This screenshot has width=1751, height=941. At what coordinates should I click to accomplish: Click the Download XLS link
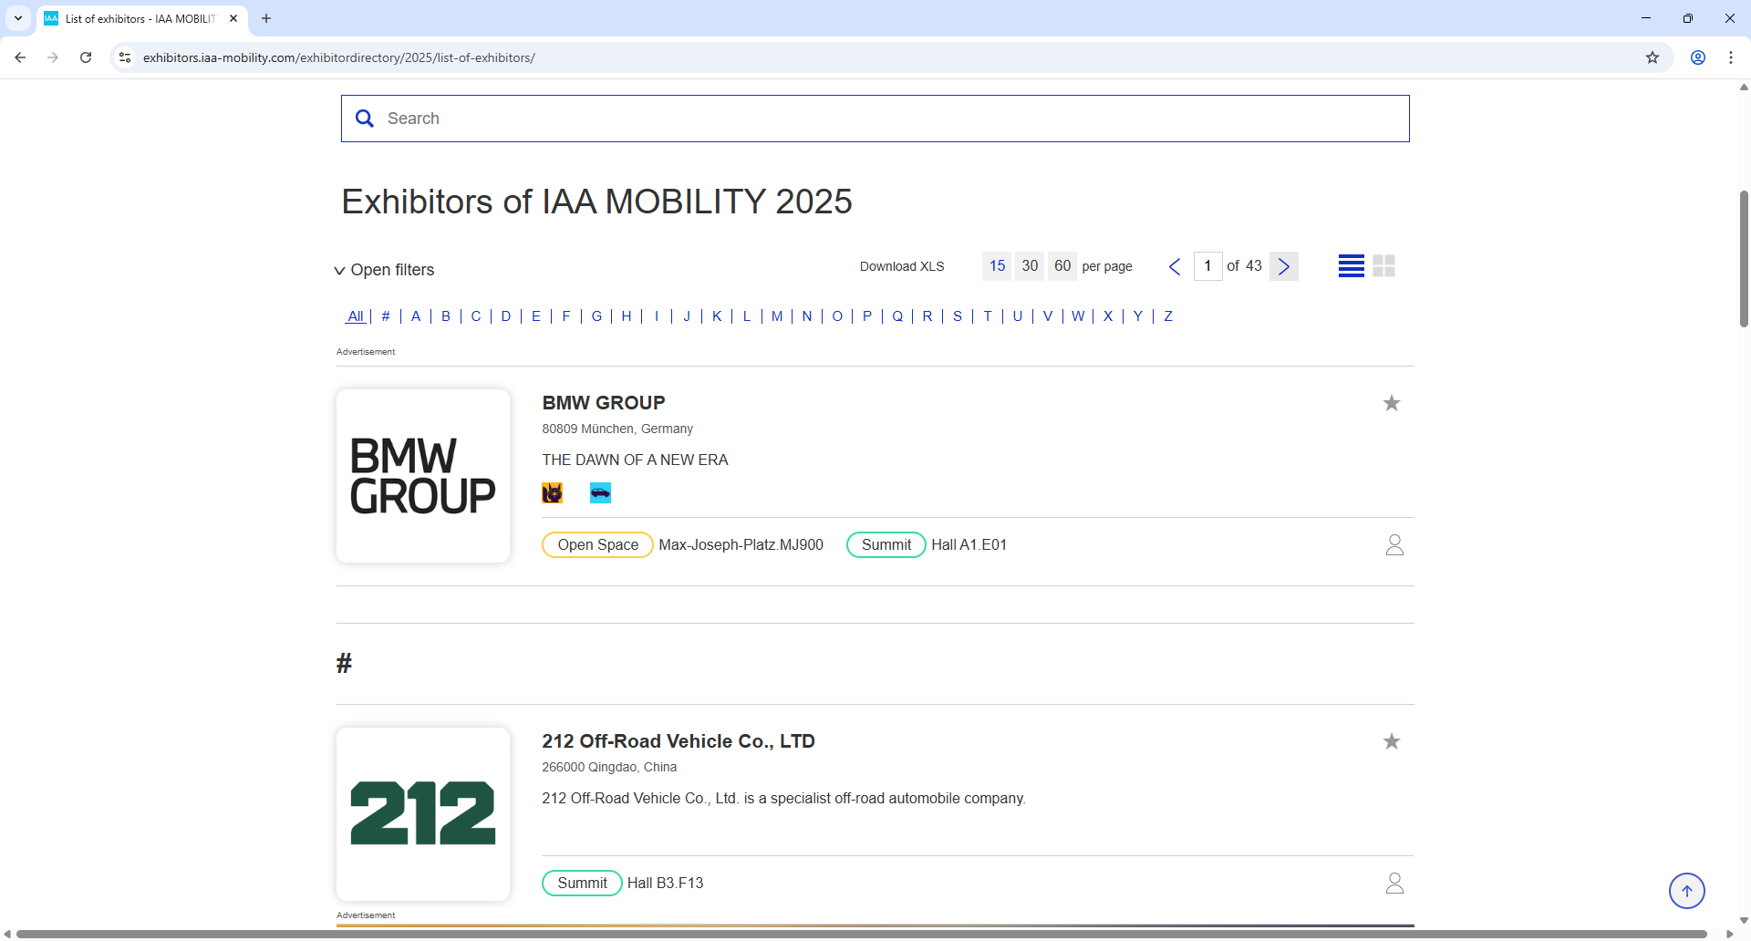pyautogui.click(x=901, y=266)
